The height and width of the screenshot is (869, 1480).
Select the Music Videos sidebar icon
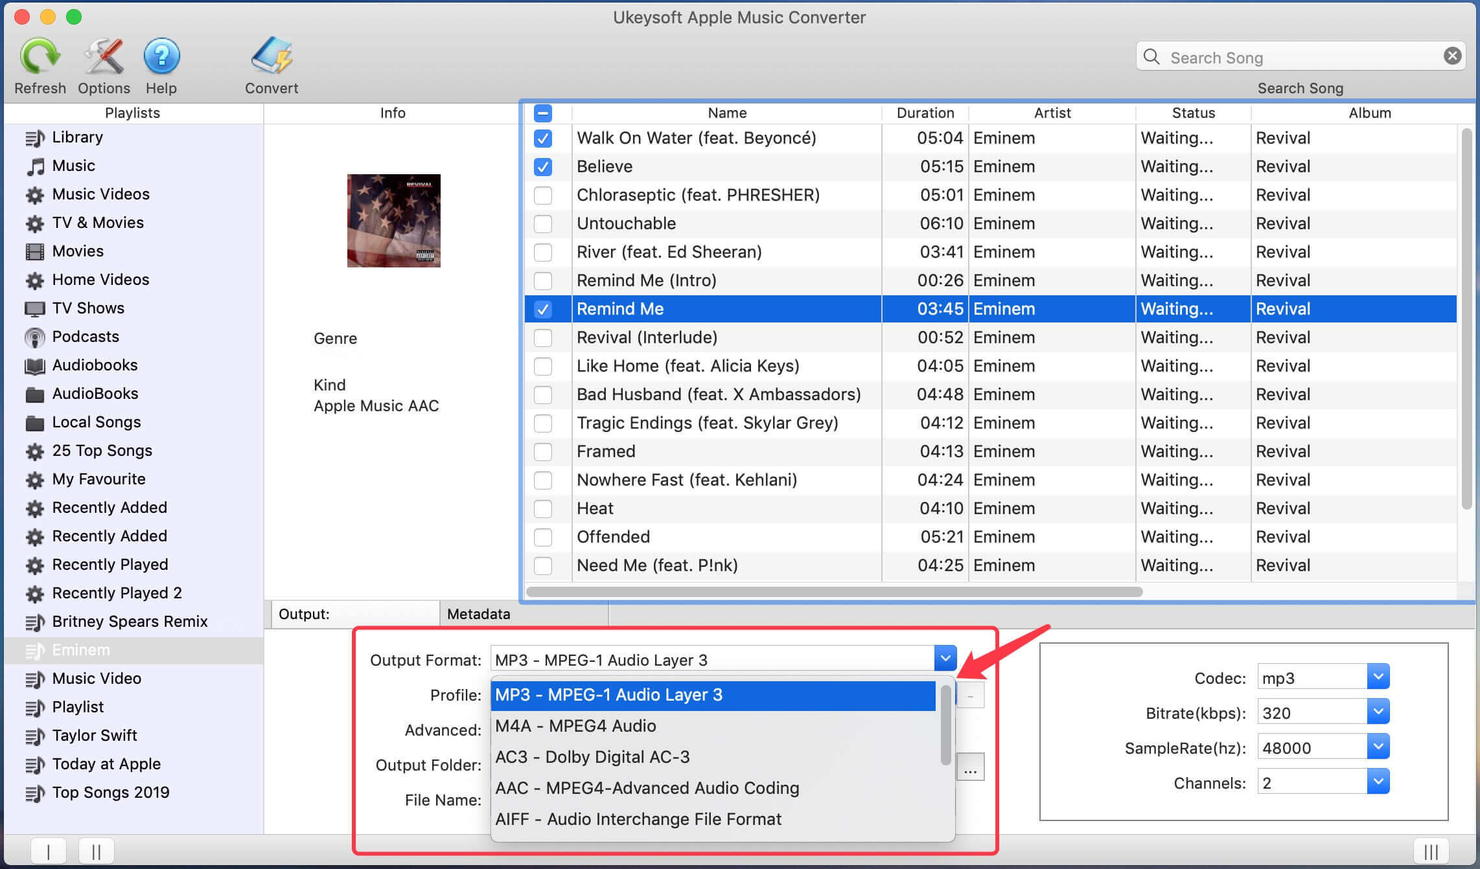tap(35, 192)
